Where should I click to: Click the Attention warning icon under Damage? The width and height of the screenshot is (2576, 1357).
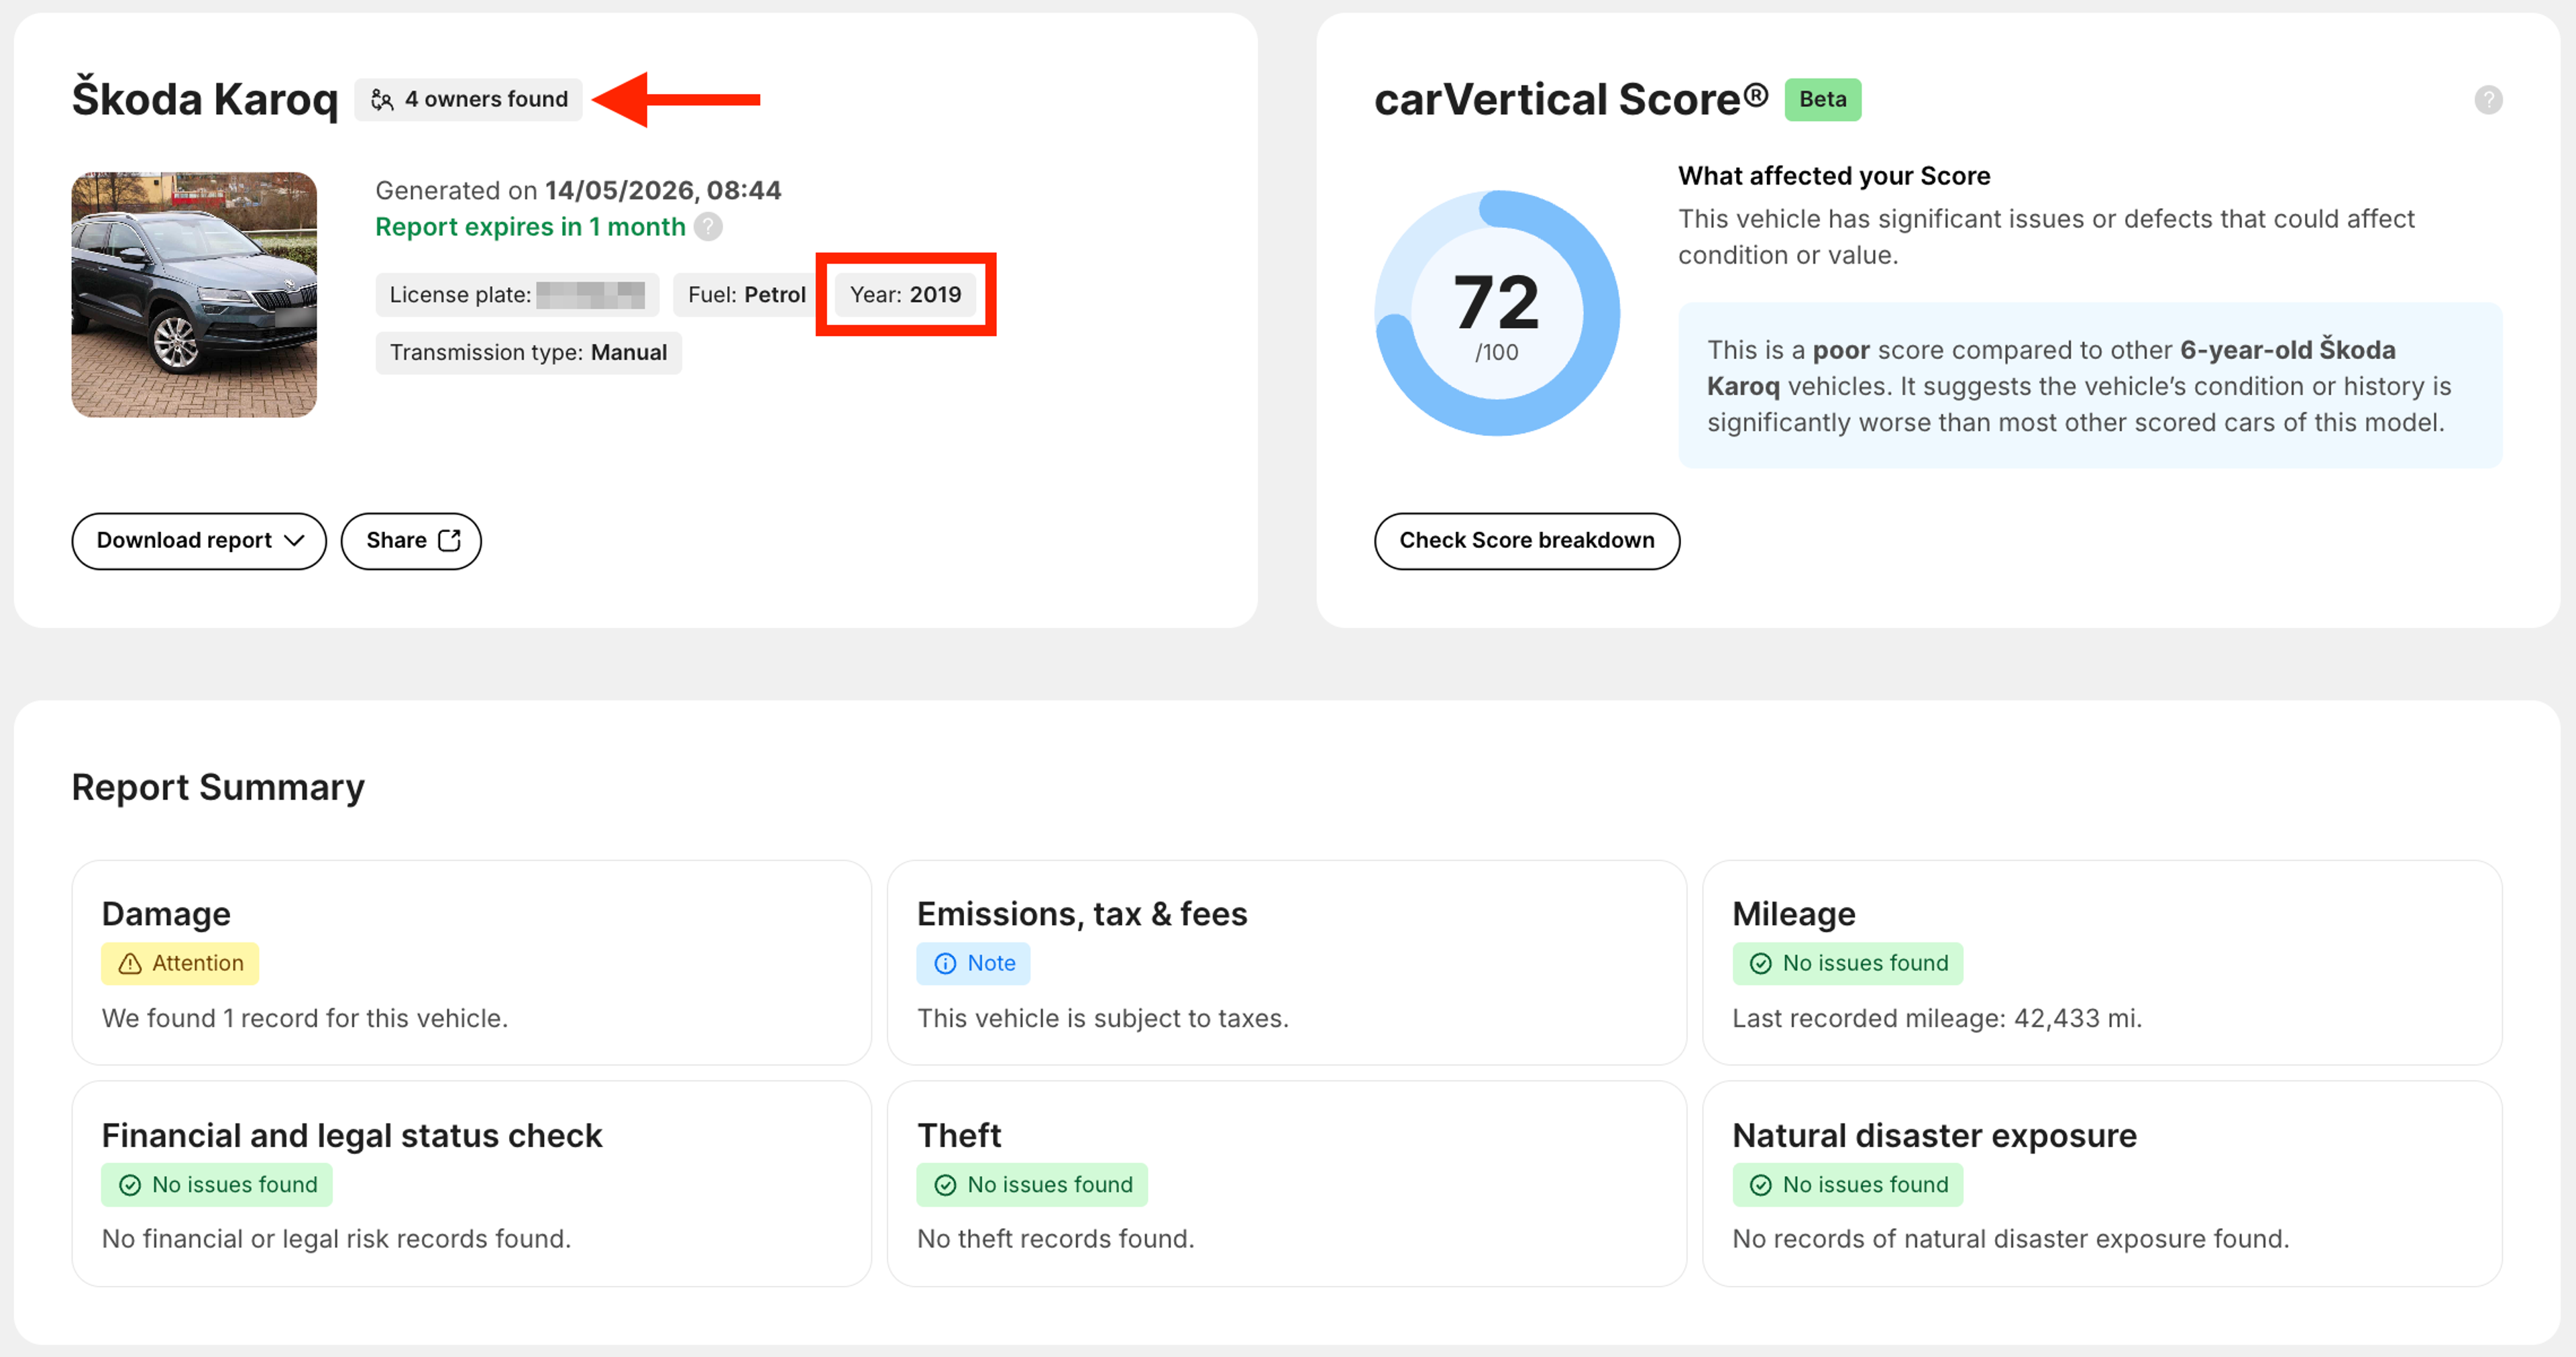130,963
